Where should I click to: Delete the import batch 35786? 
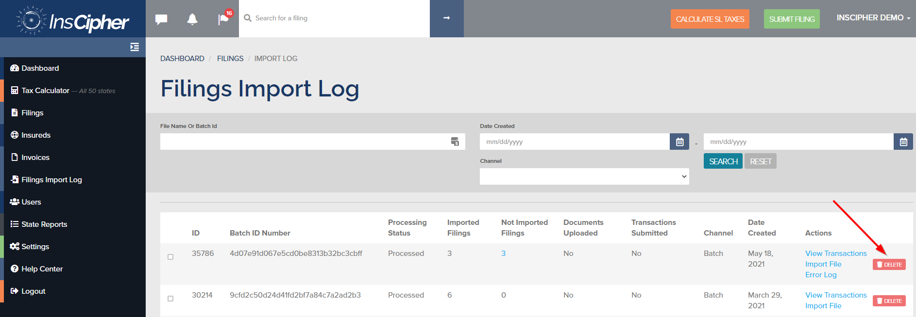click(x=889, y=264)
